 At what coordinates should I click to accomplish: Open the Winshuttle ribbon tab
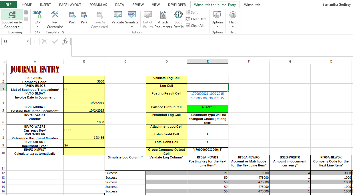pos(252,5)
